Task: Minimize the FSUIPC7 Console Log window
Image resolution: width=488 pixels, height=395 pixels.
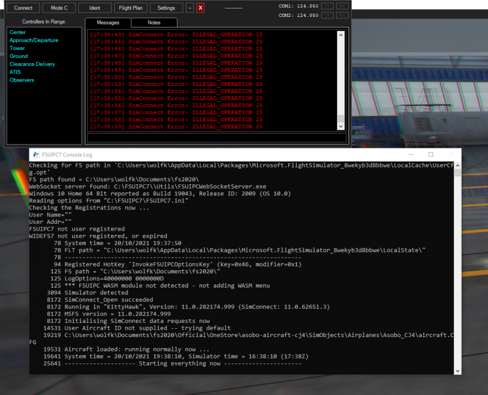Action: [x=408, y=155]
